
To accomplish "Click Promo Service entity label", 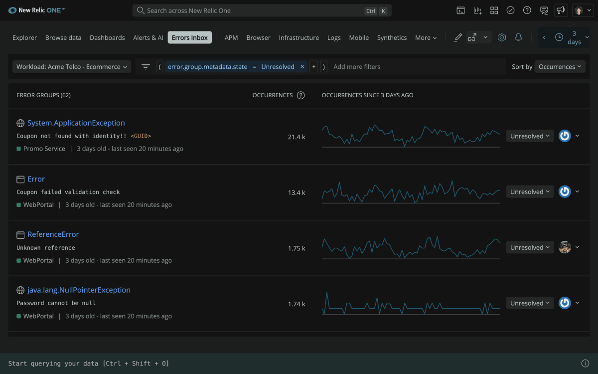I will click(44, 149).
